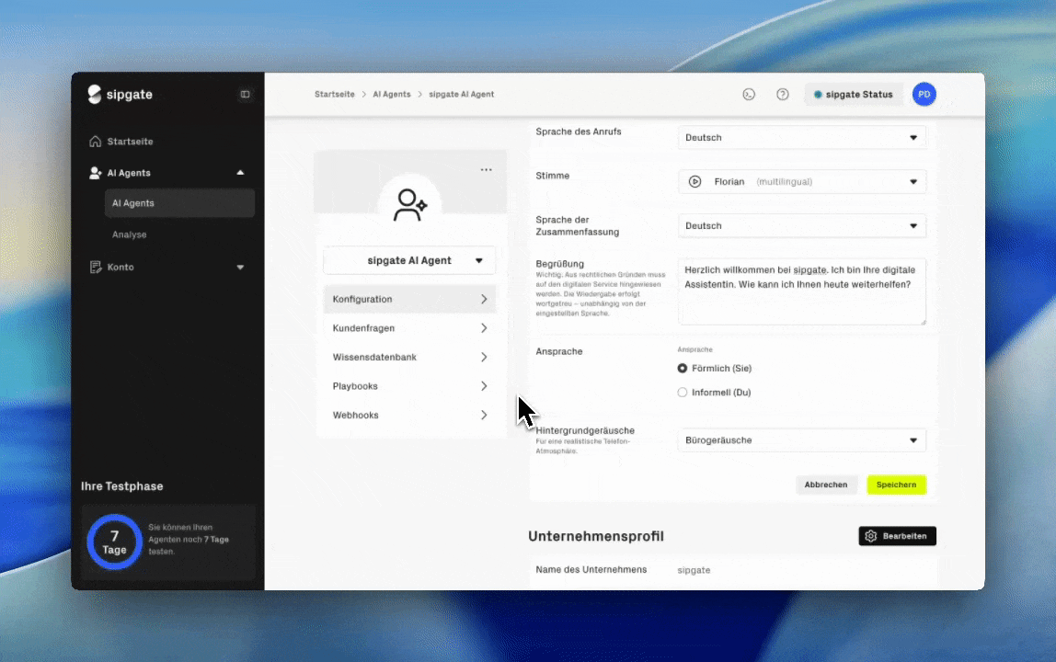Click the help question mark icon
Image resolution: width=1056 pixels, height=662 pixels.
[782, 94]
